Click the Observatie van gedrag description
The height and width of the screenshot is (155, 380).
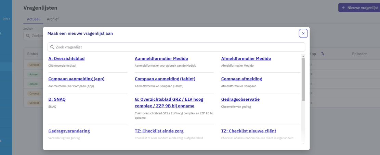coord(236,107)
